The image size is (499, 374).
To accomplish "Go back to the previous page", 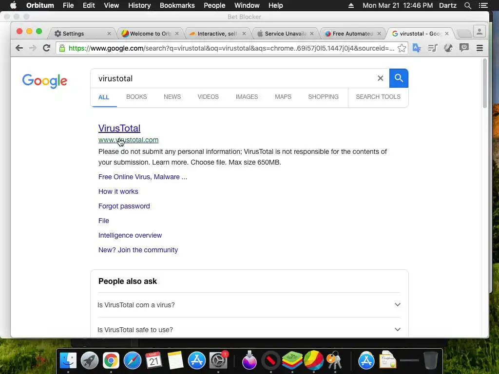I will pyautogui.click(x=19, y=48).
